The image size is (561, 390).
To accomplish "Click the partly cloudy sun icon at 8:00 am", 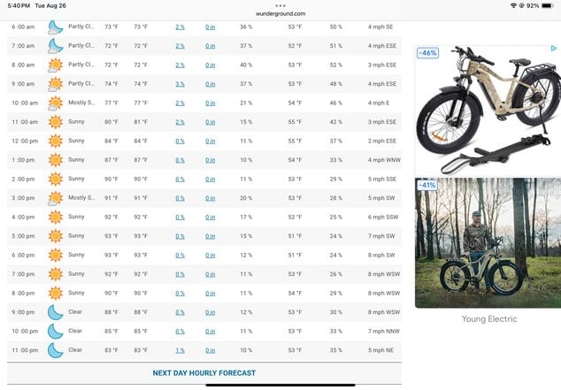I will [56, 65].
